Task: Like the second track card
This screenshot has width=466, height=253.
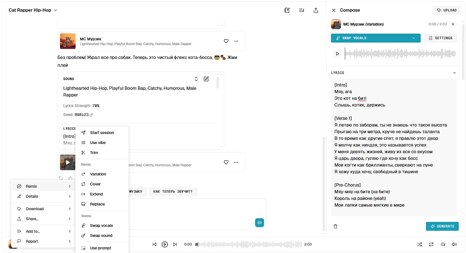Action: point(226,162)
